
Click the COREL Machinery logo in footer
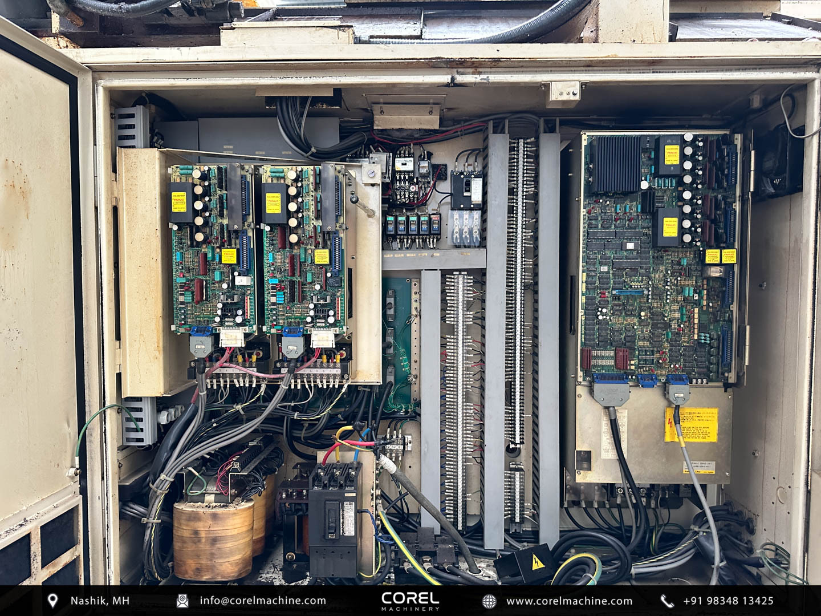pos(410,601)
